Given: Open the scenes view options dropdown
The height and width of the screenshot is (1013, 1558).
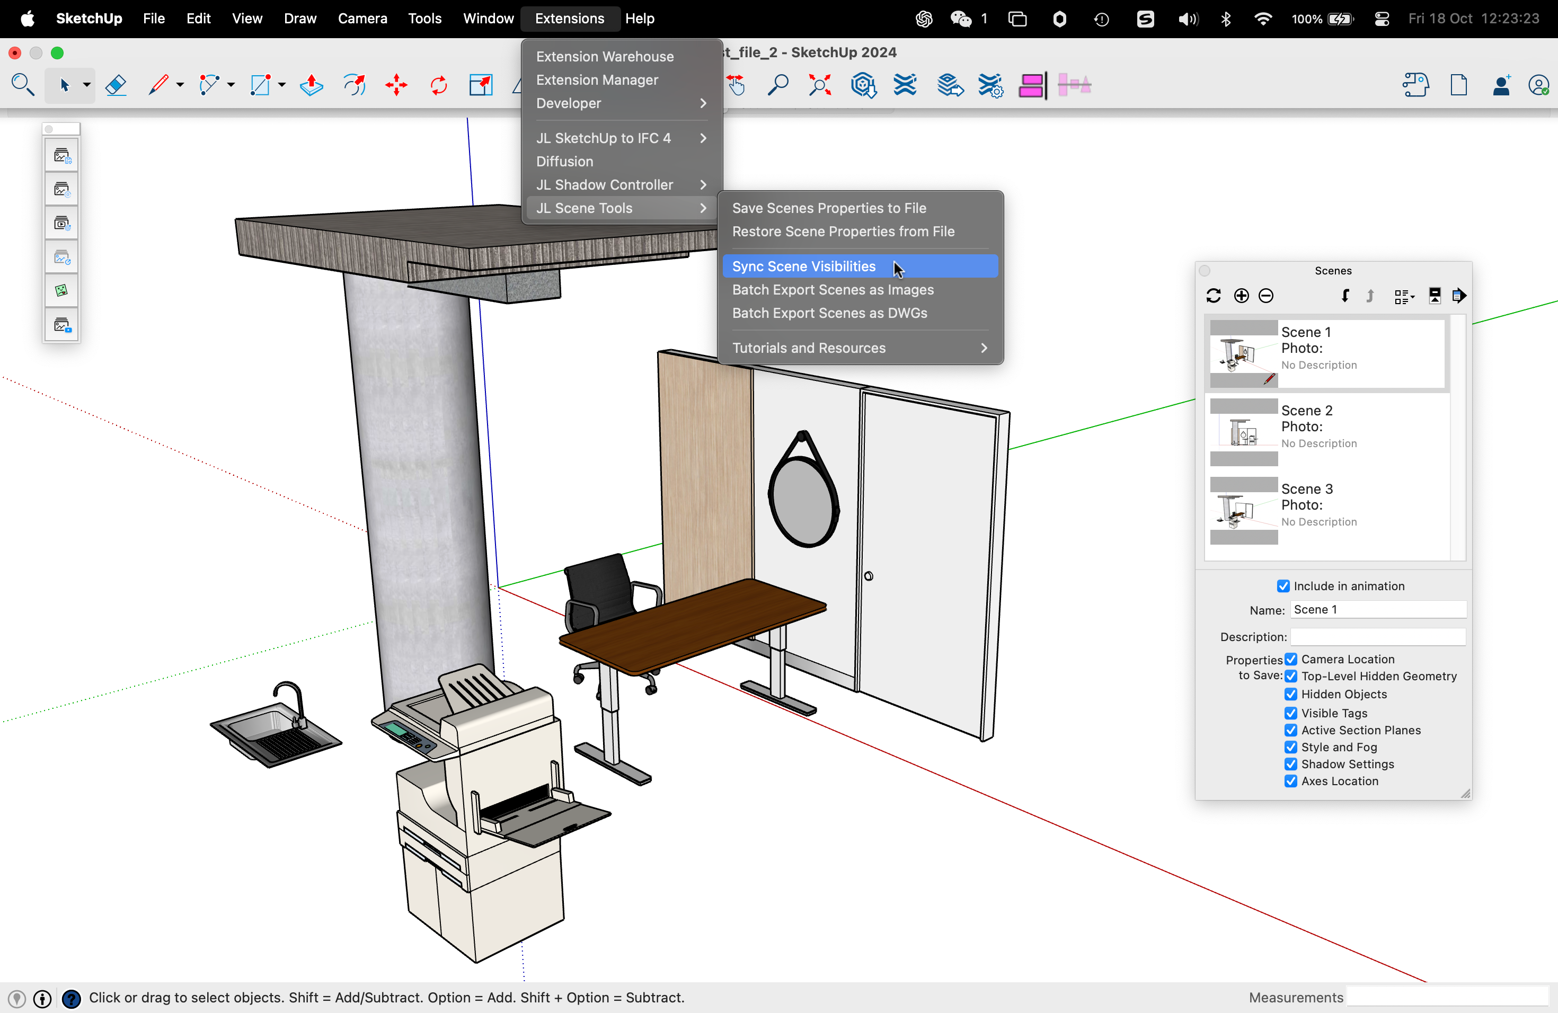Looking at the screenshot, I should [x=1404, y=297].
